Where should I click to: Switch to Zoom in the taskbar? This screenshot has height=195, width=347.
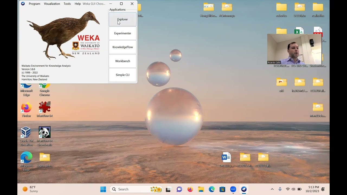click(x=233, y=189)
